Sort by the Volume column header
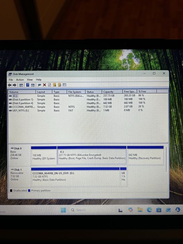Image resolution: width=183 pixels, height=244 pixels. coord(22,92)
